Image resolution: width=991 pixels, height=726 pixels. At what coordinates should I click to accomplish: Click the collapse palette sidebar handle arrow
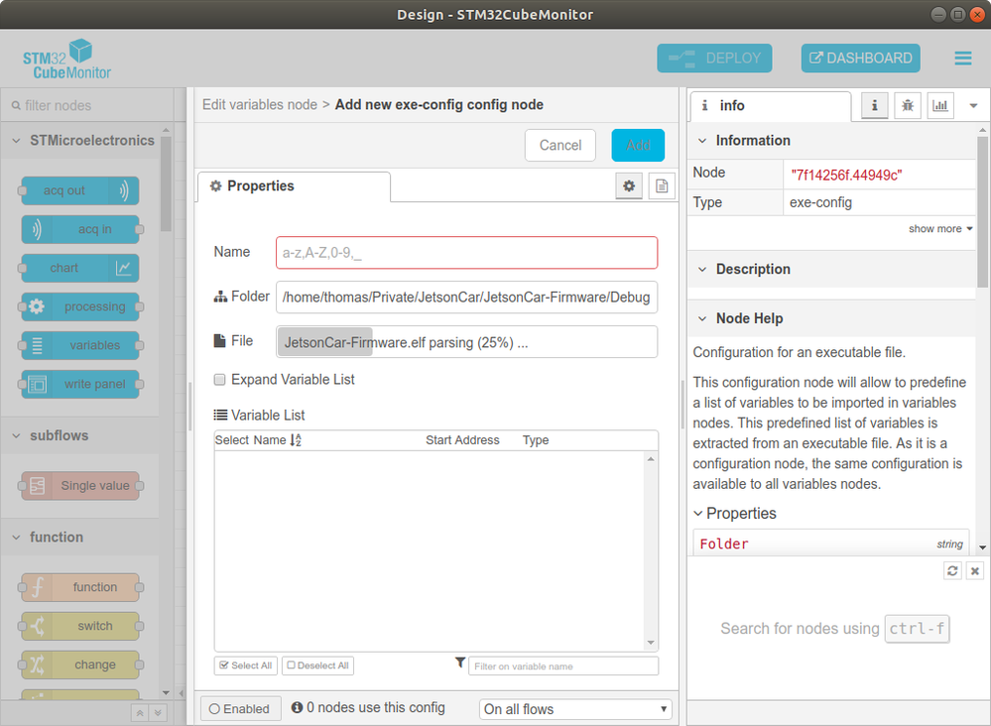[182, 693]
